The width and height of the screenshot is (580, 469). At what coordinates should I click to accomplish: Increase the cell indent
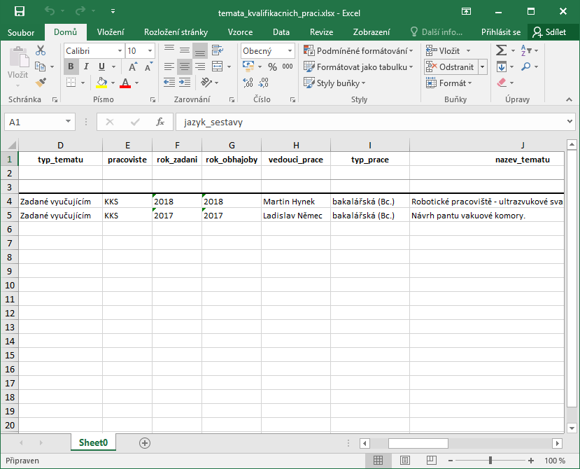pyautogui.click(x=185, y=83)
